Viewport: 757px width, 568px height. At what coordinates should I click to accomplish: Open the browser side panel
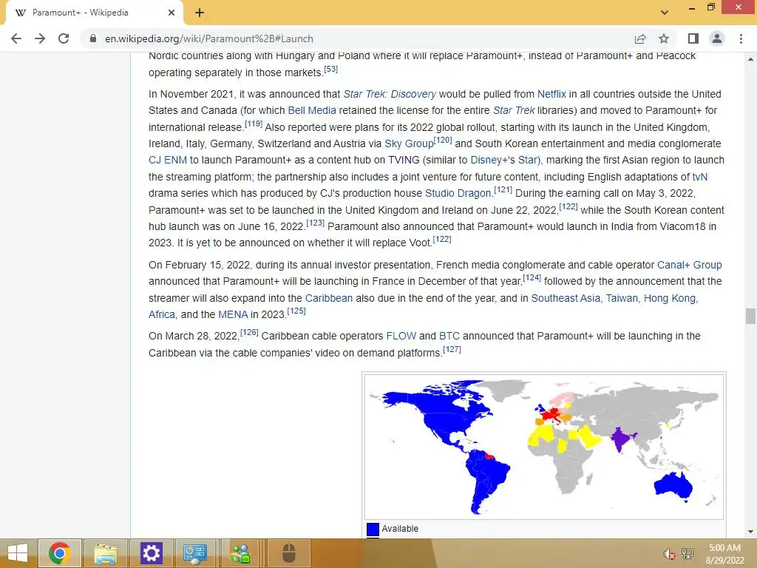point(693,38)
